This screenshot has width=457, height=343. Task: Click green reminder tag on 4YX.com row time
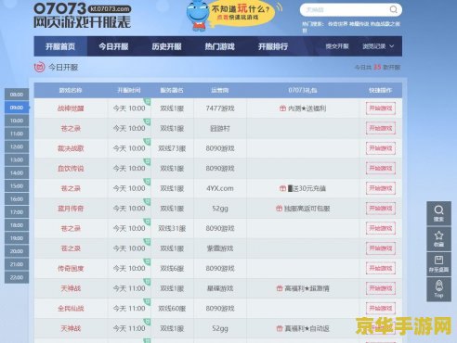coord(148,182)
